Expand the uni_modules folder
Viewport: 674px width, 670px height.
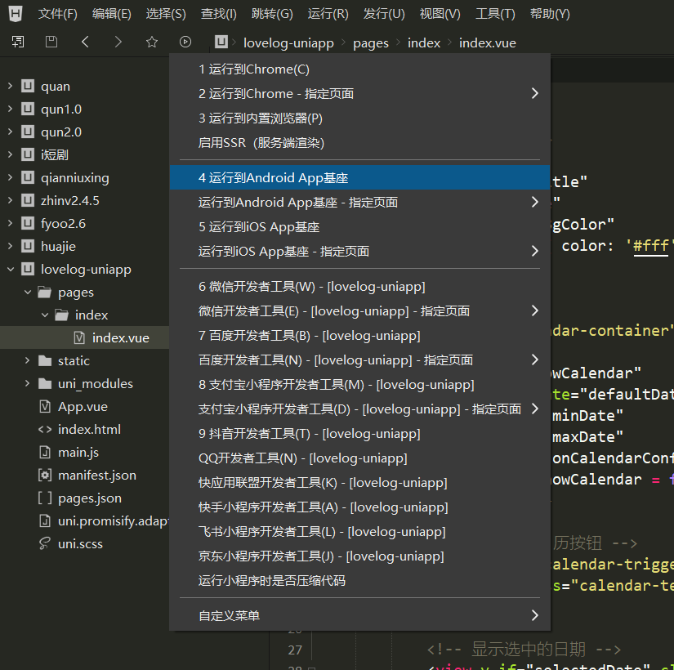[27, 383]
